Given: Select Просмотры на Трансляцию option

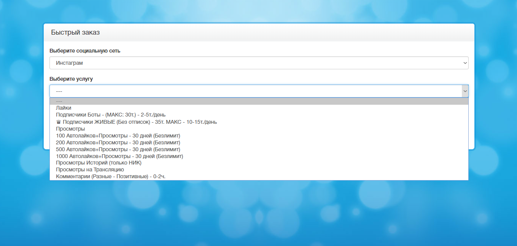Looking at the screenshot, I should (x=259, y=170).
